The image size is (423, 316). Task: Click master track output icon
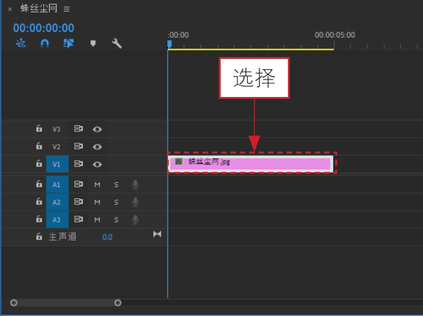pyautogui.click(x=157, y=234)
